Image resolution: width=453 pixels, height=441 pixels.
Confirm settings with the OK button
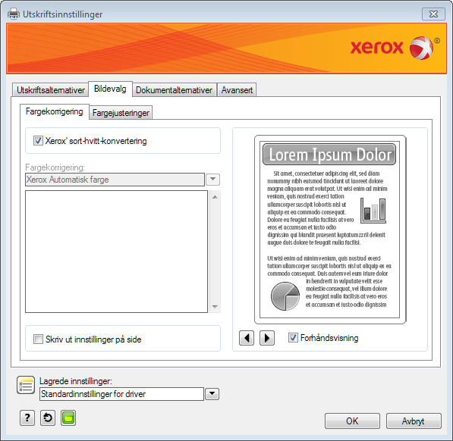352,421
